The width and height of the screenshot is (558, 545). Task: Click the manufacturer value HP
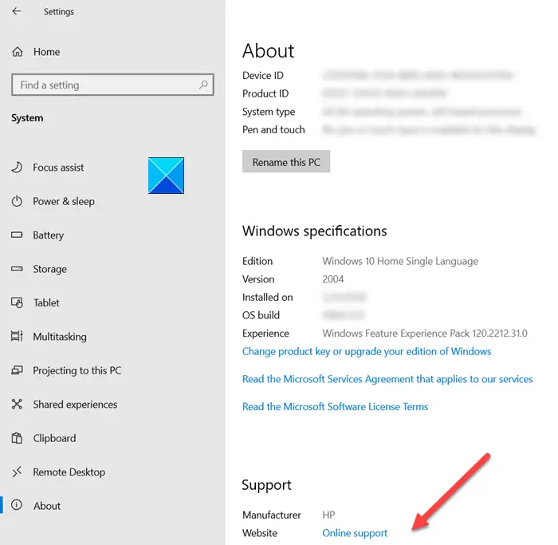(x=328, y=515)
